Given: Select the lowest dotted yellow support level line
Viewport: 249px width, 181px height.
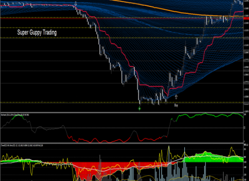Looking at the screenshot, I should click(x=122, y=102).
